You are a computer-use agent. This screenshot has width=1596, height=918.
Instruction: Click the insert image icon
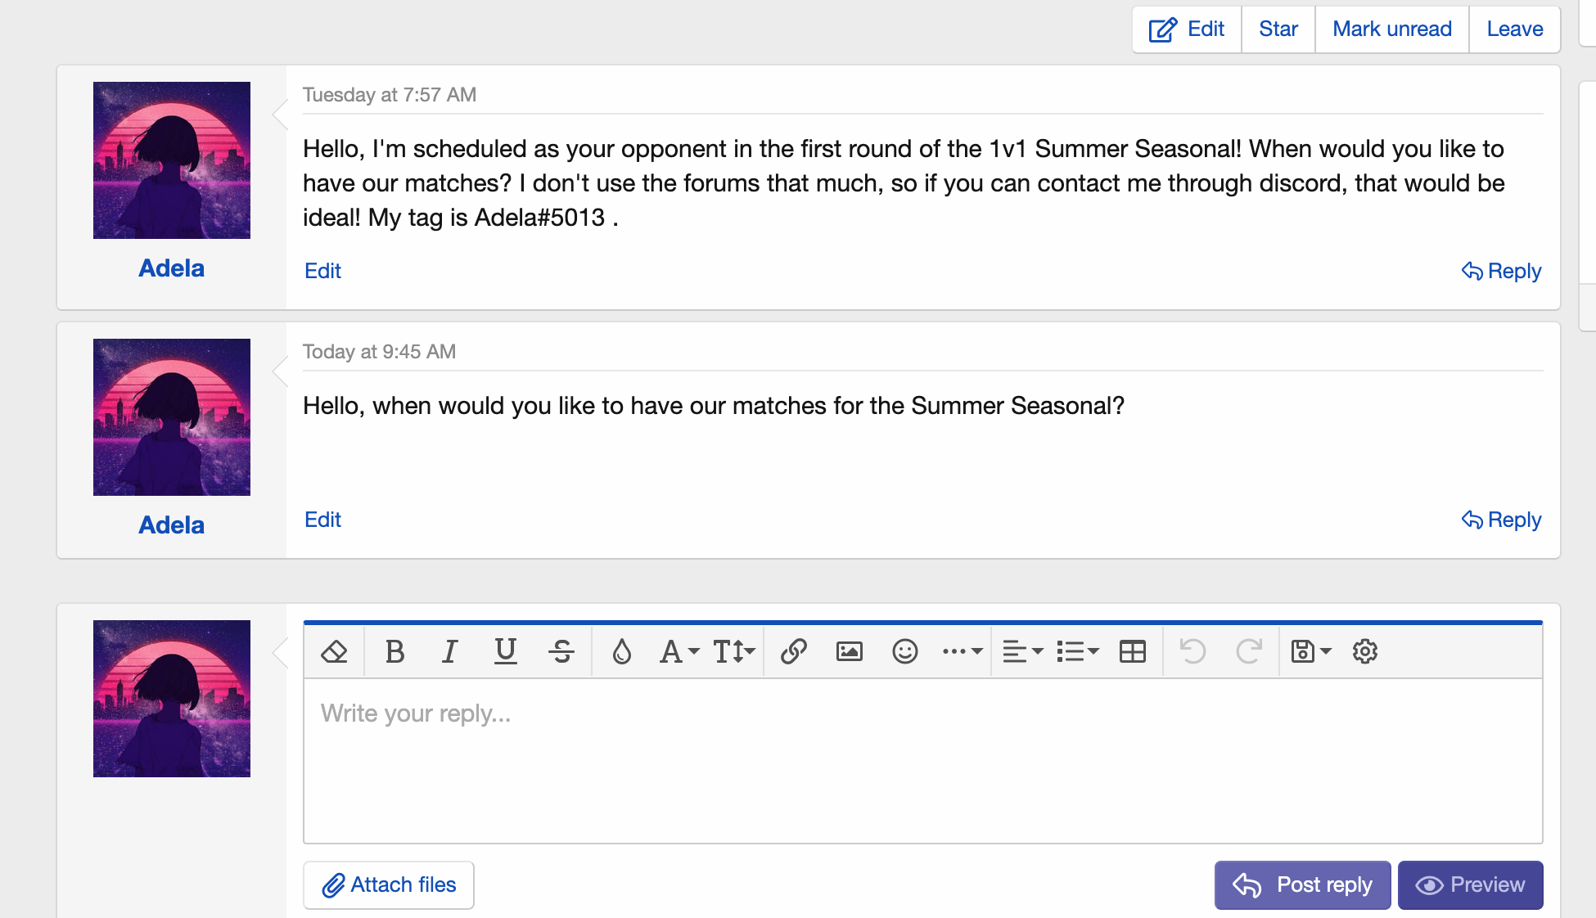850,652
